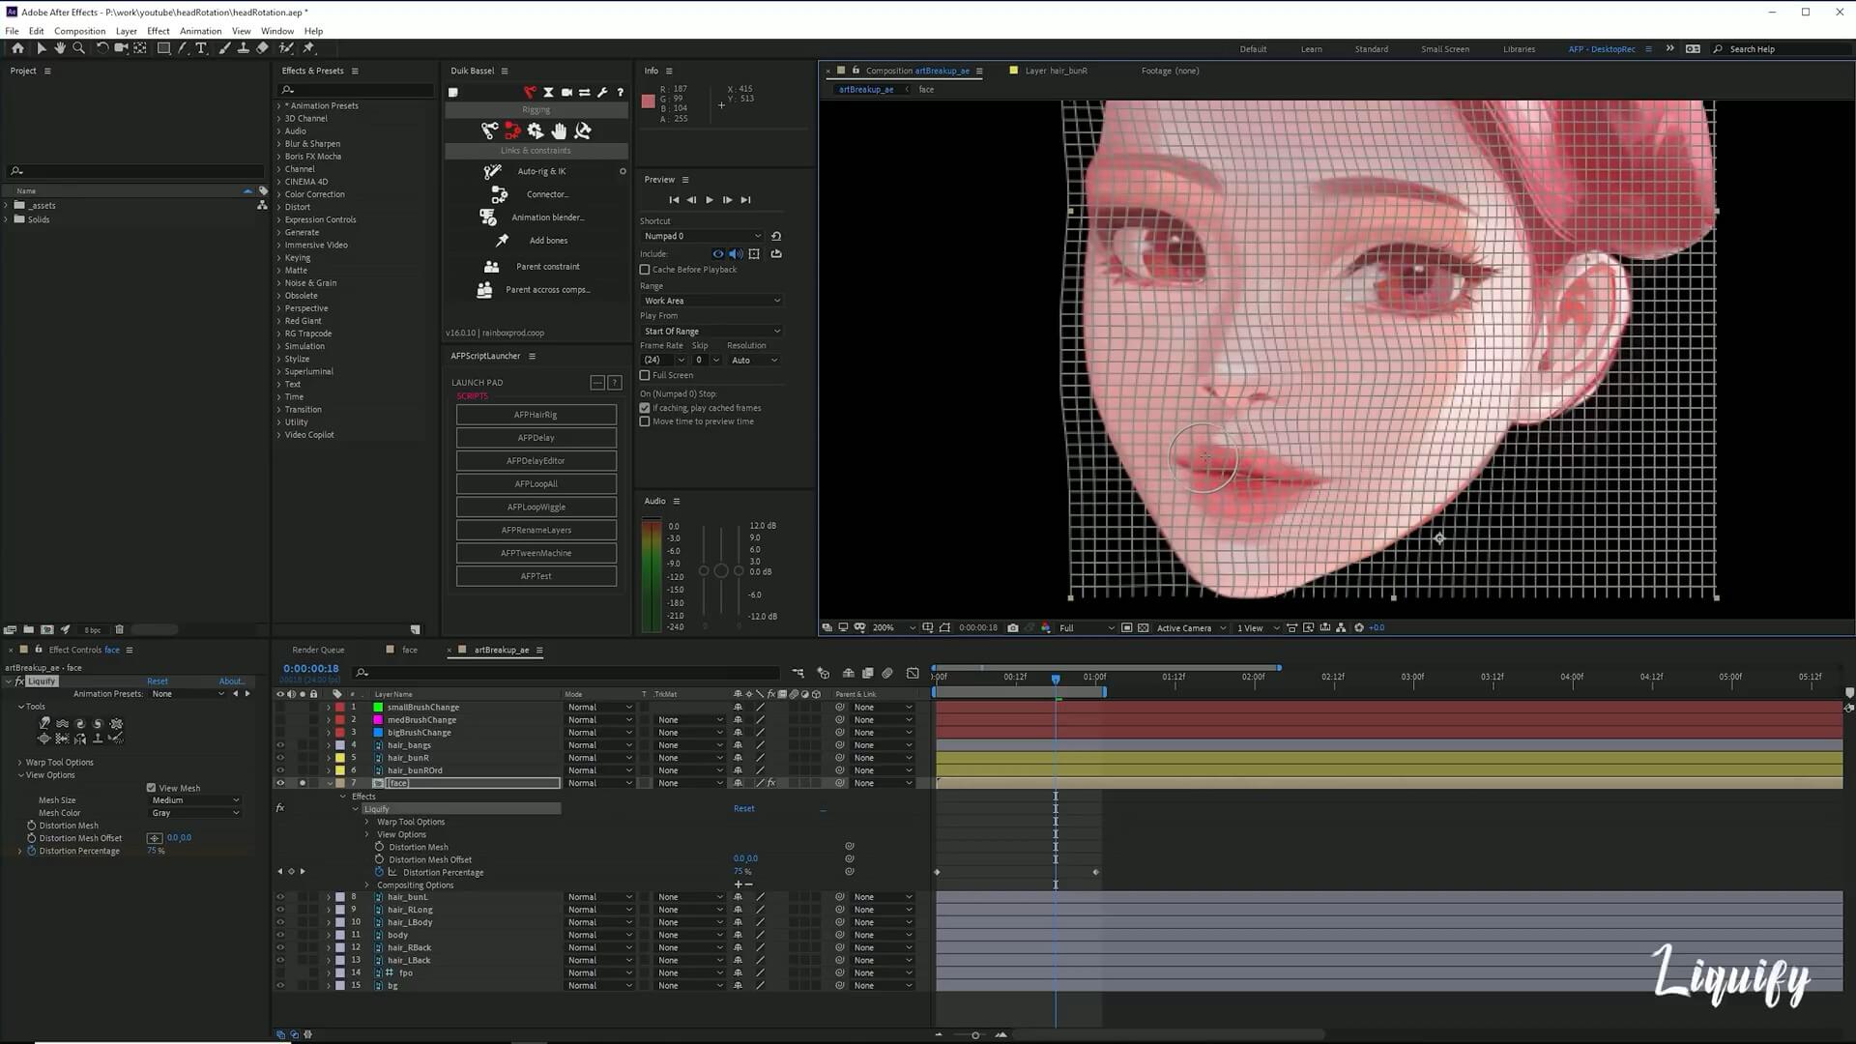Click the stopwatch for Distortion Mesh Offset

32,838
